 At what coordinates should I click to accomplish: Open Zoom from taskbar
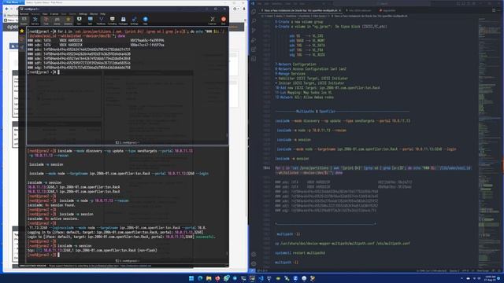pyautogui.click(x=295, y=278)
